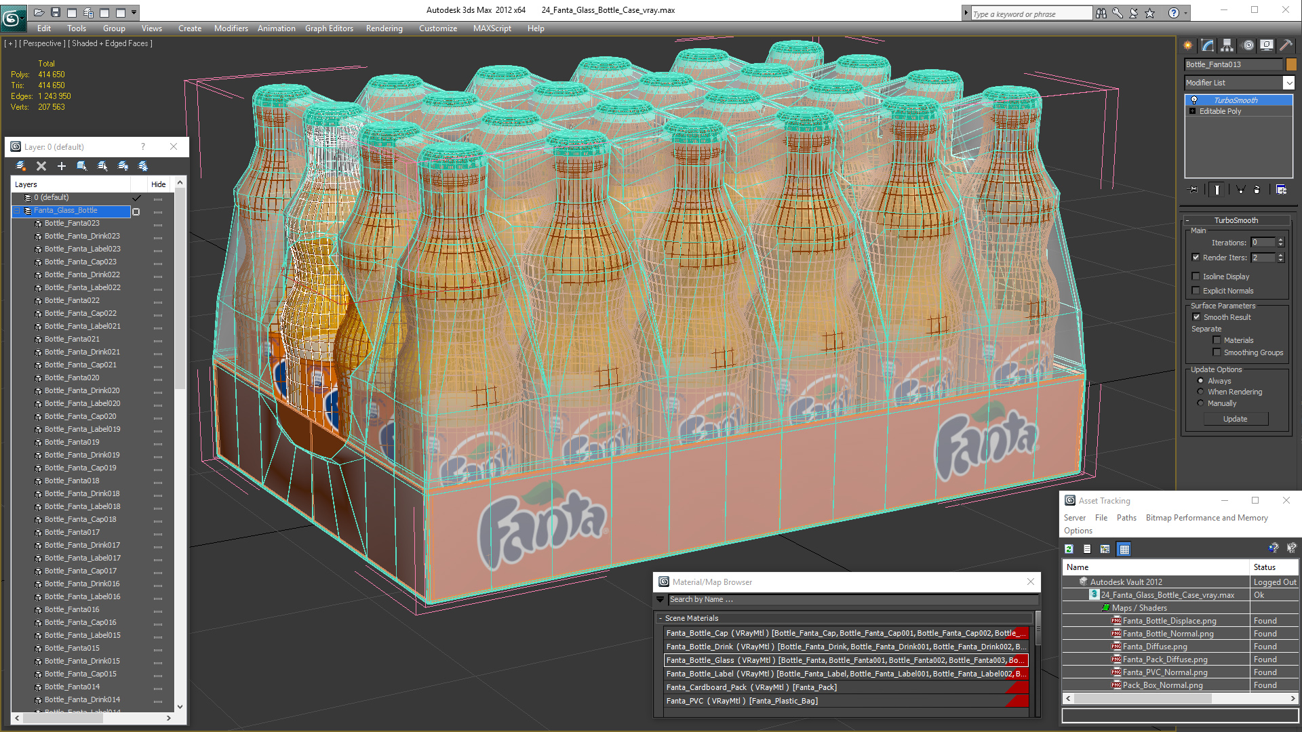Toggle Smooth Result checkbox

tap(1197, 317)
